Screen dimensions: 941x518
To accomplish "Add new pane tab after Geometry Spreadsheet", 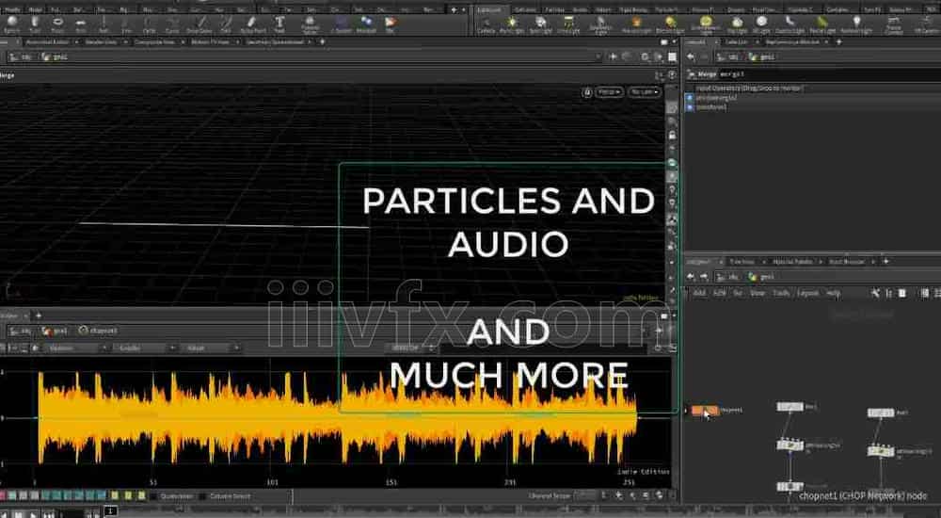I will 322,42.
